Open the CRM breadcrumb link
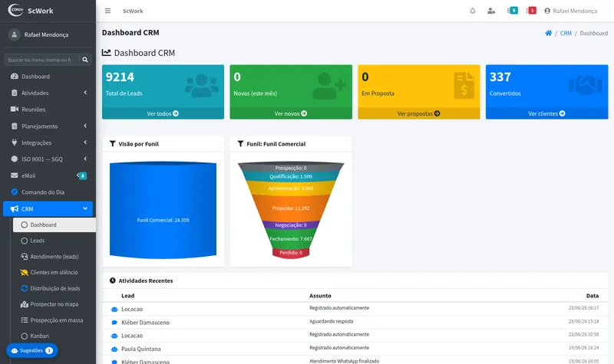 click(x=566, y=33)
